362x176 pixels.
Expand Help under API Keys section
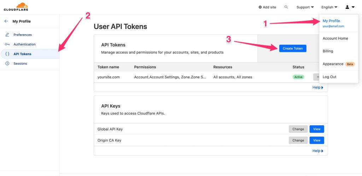point(318,151)
